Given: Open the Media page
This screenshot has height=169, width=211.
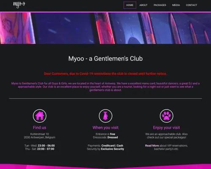Looking at the screenshot, I should coord(176,5).
